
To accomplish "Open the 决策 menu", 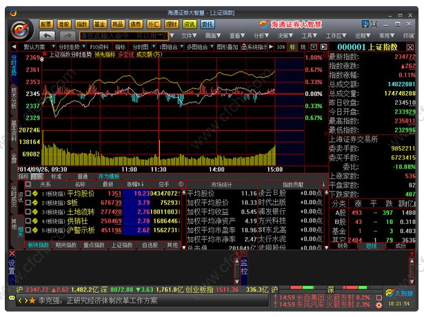I will click(x=285, y=36).
